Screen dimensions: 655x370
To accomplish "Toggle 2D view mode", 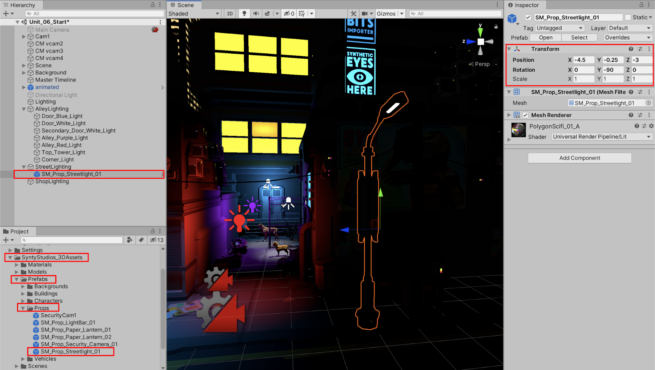I will tap(230, 13).
